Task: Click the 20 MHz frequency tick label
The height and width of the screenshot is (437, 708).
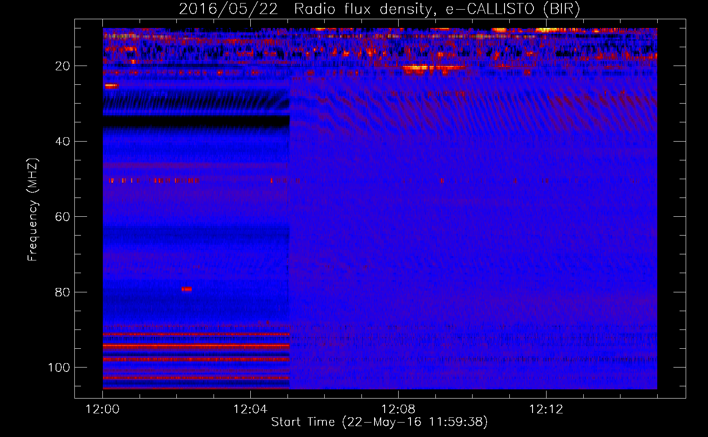Action: tap(63, 66)
